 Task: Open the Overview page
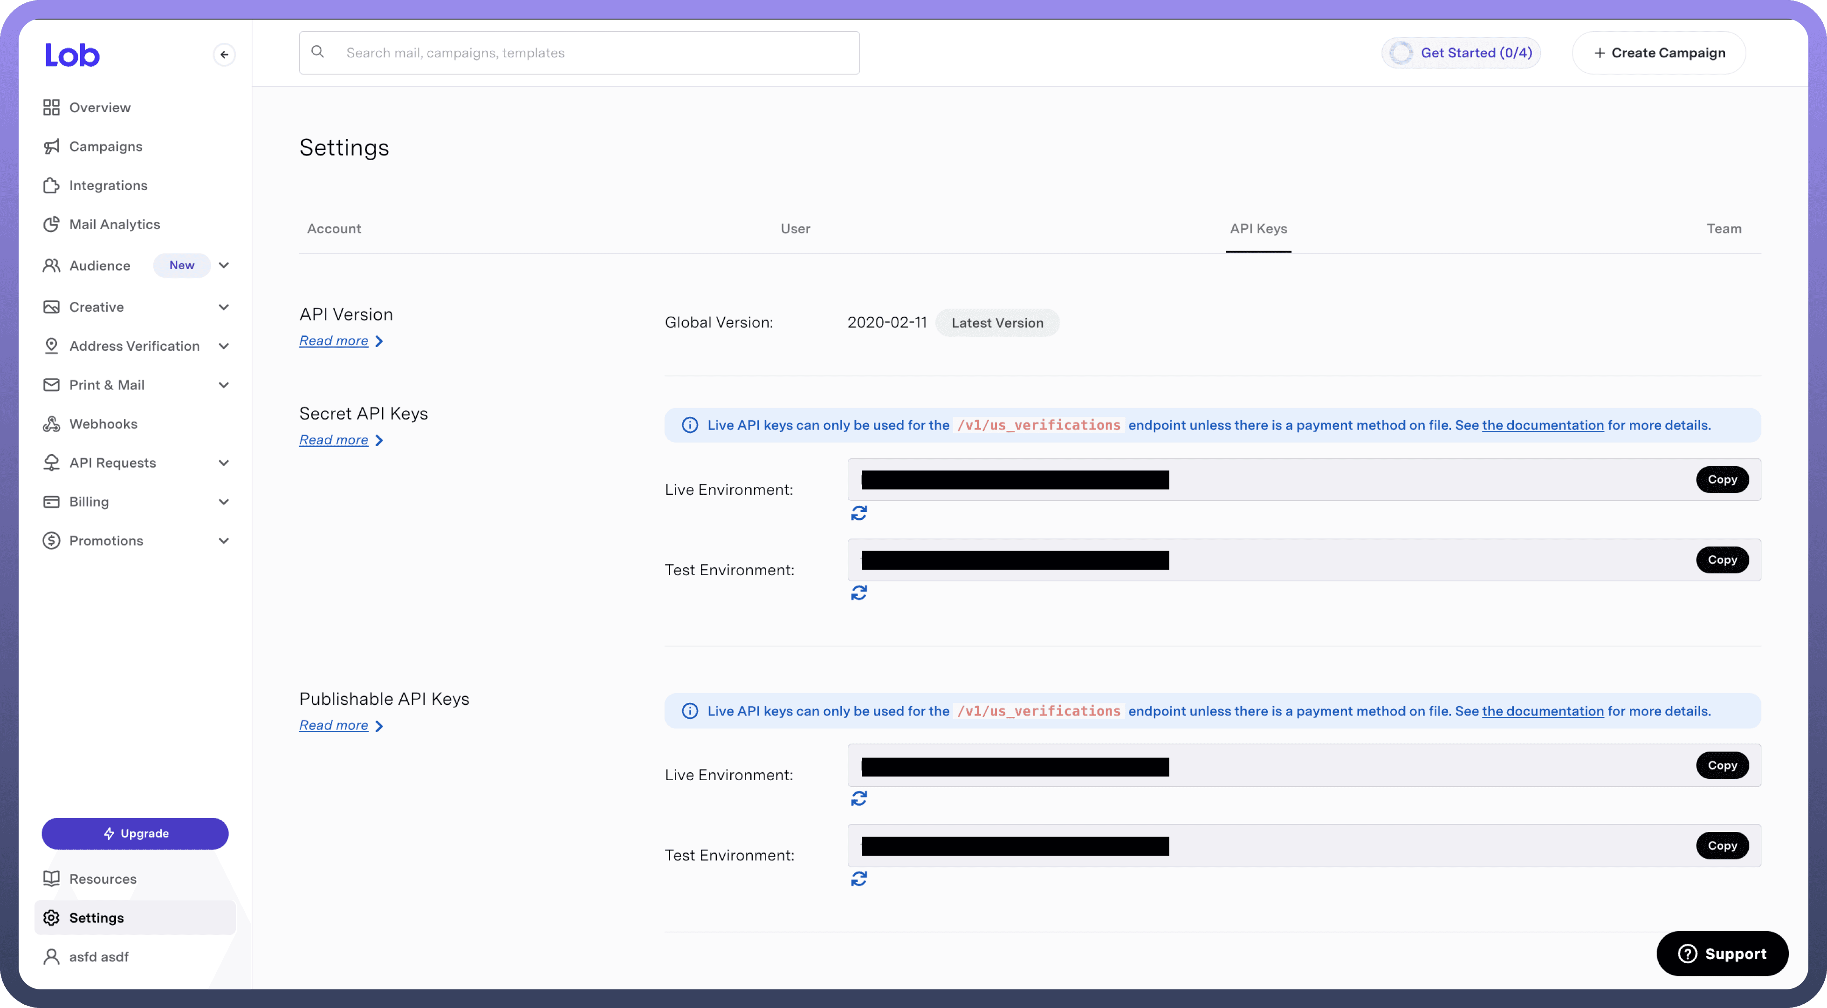[x=99, y=108]
